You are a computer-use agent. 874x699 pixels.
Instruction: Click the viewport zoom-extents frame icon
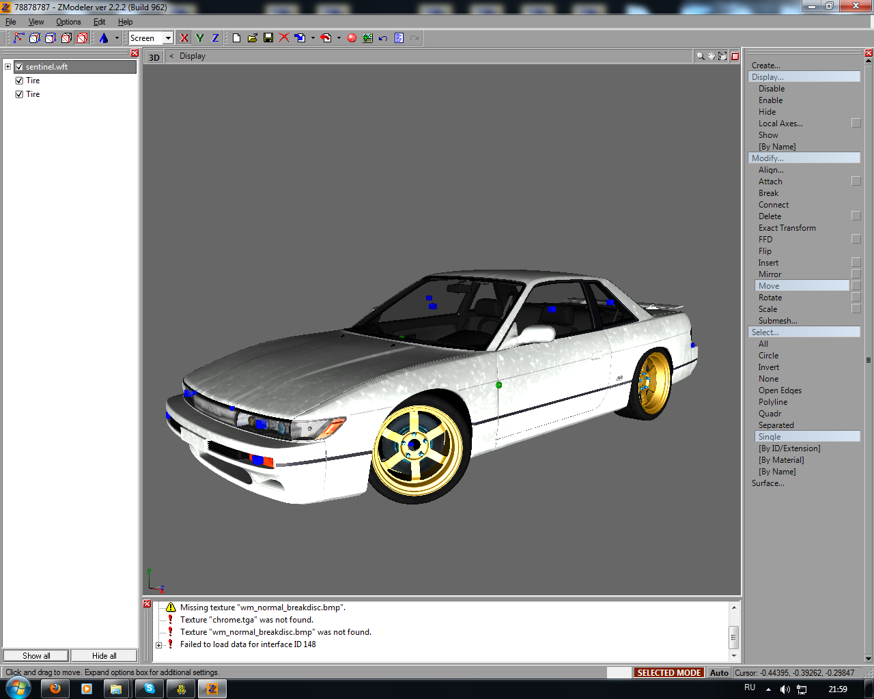[x=722, y=56]
